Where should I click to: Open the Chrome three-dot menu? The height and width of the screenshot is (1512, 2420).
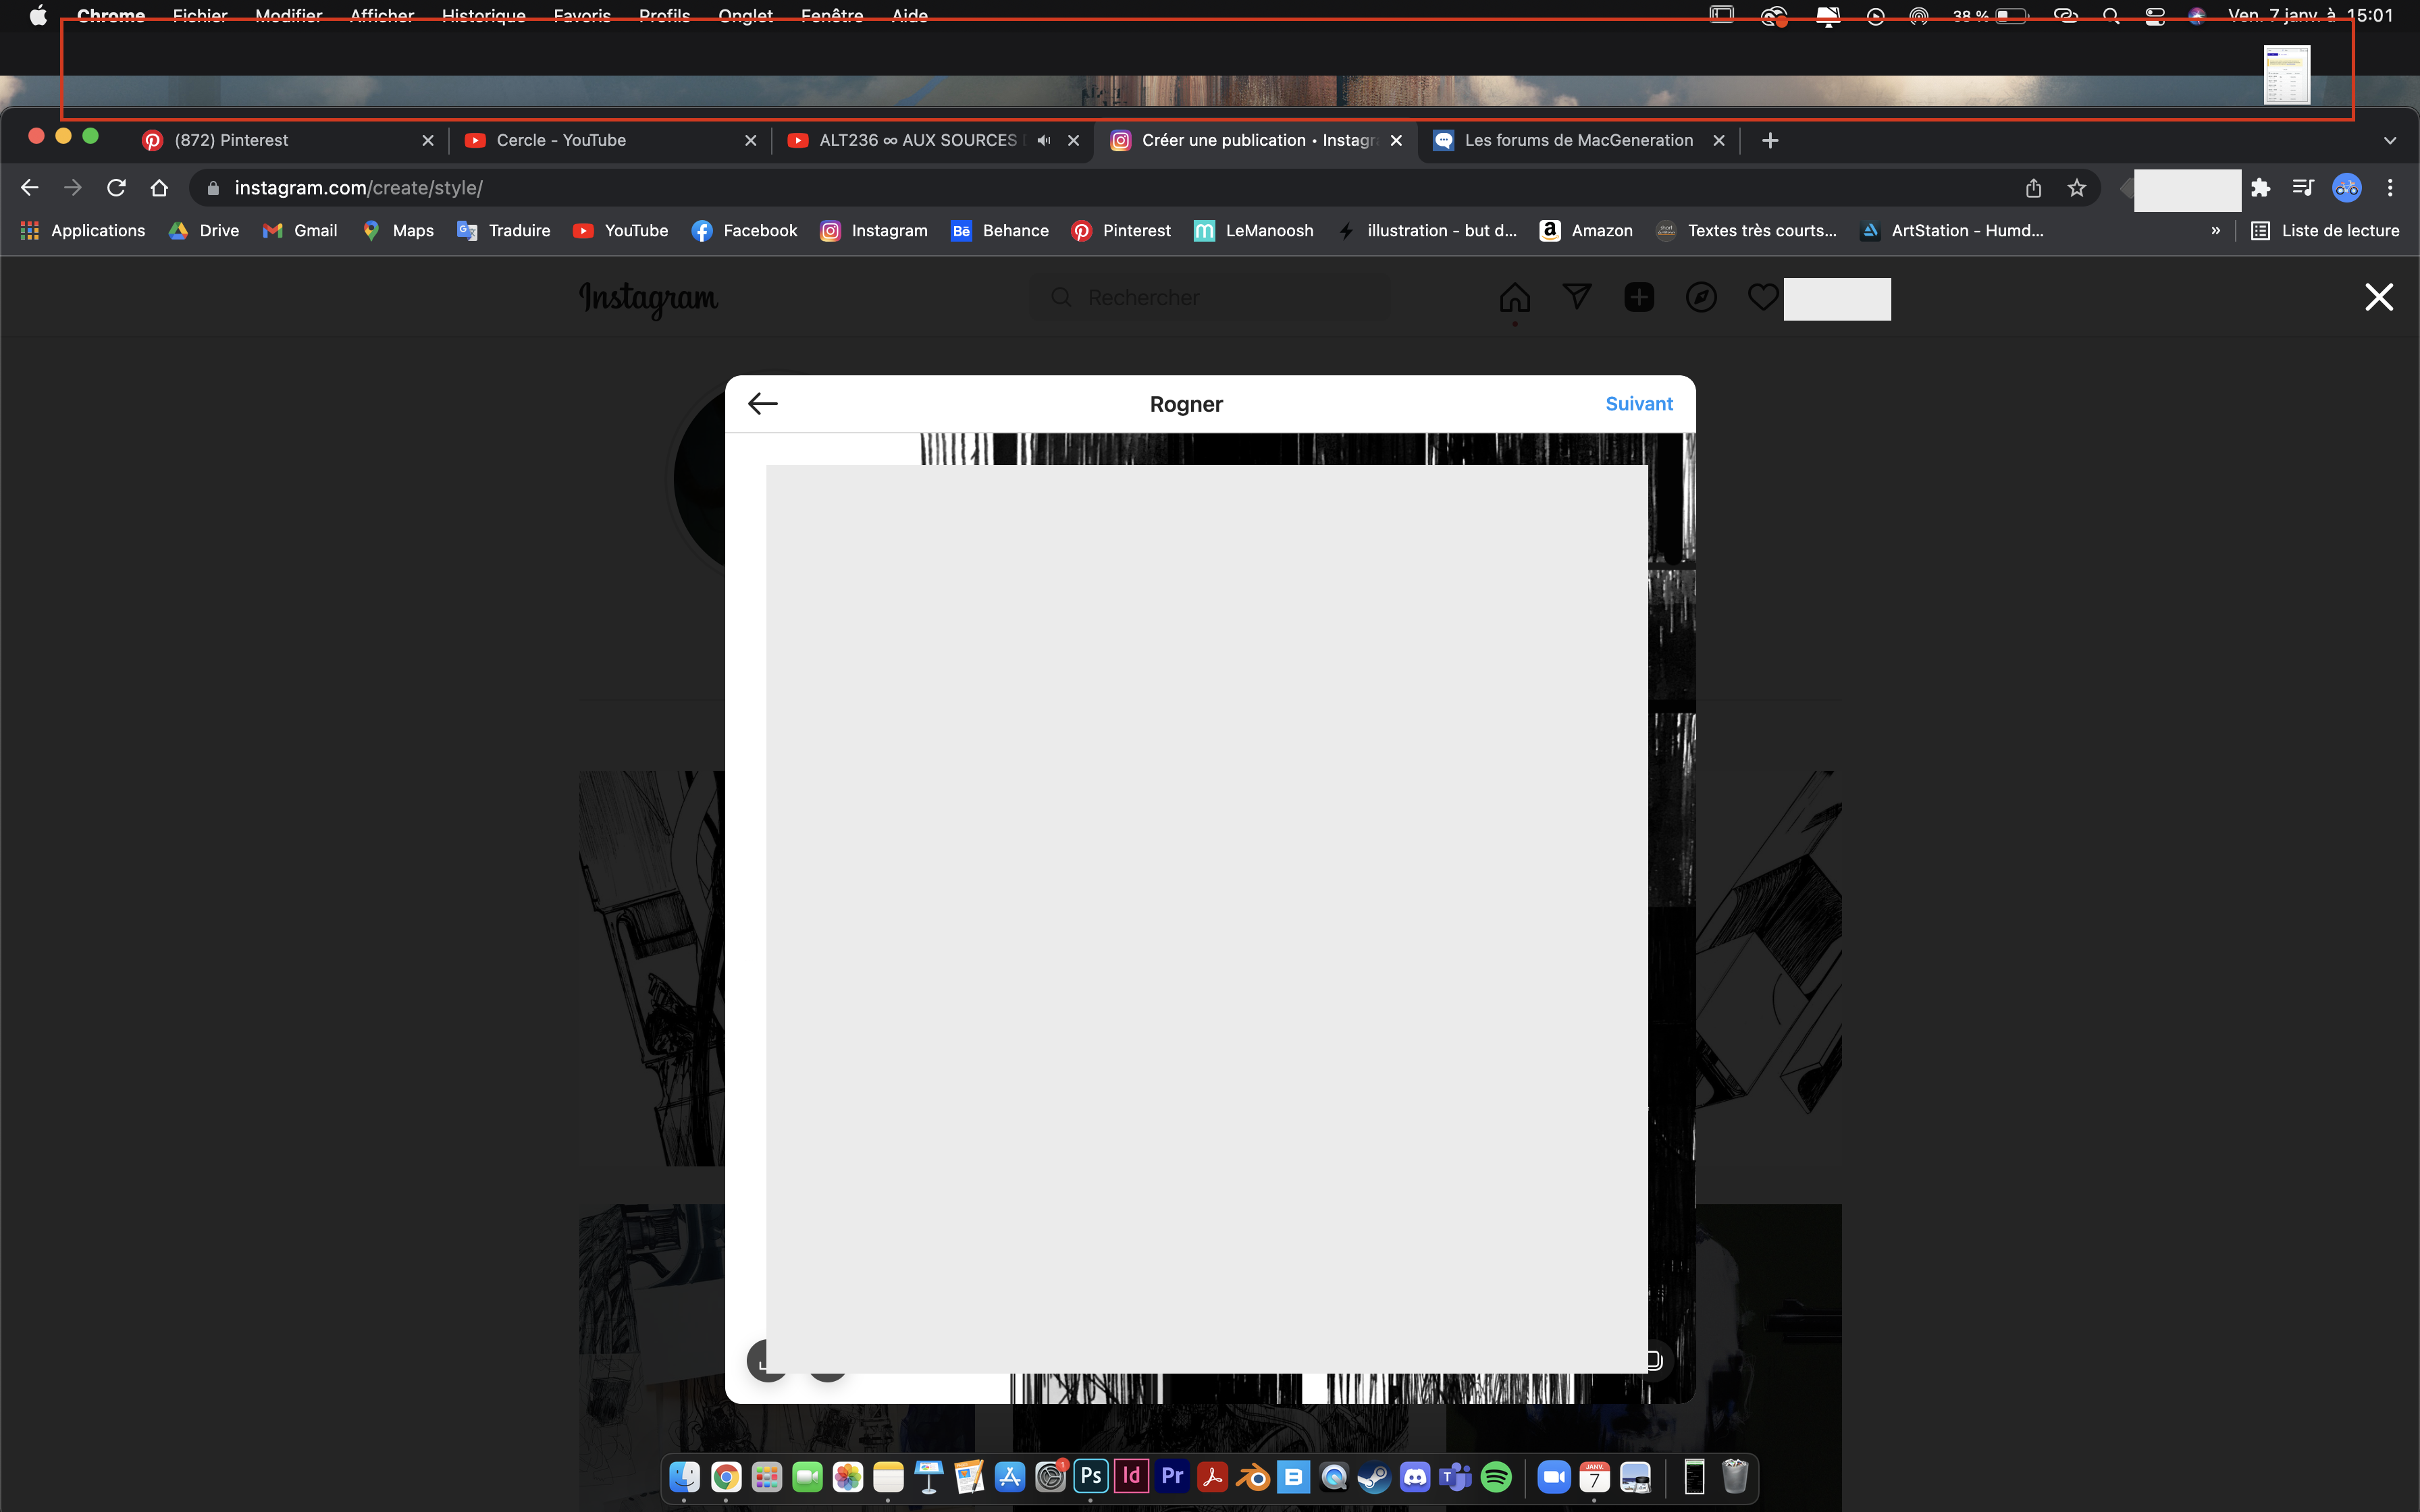click(x=2390, y=187)
